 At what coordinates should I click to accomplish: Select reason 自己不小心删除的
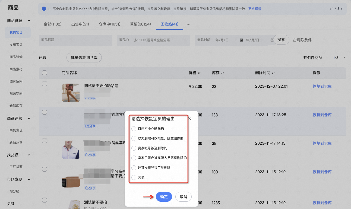tap(134, 128)
